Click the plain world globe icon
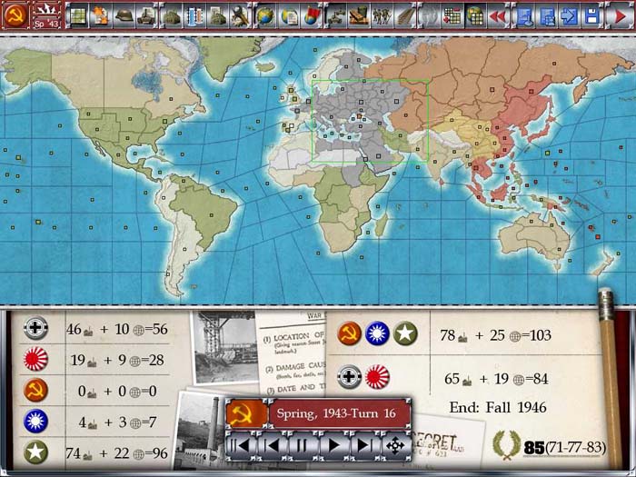Screen dimensions: 636x477 pos(266,16)
